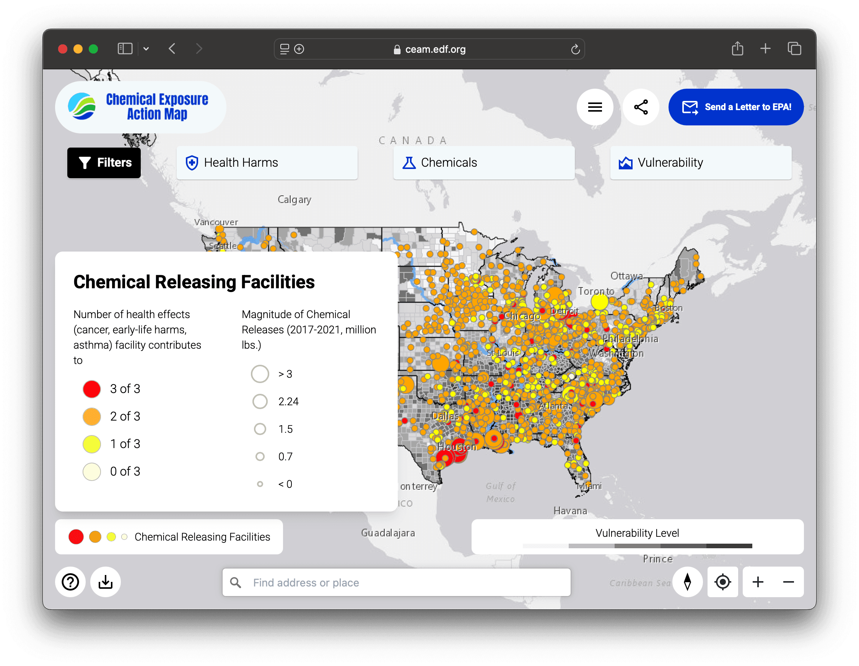Go back with the browser back arrow

coord(172,49)
